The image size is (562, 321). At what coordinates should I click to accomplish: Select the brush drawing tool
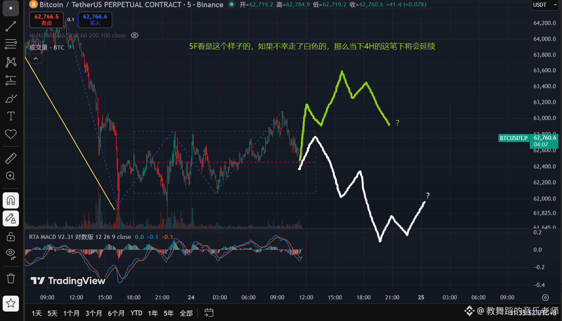point(11,98)
